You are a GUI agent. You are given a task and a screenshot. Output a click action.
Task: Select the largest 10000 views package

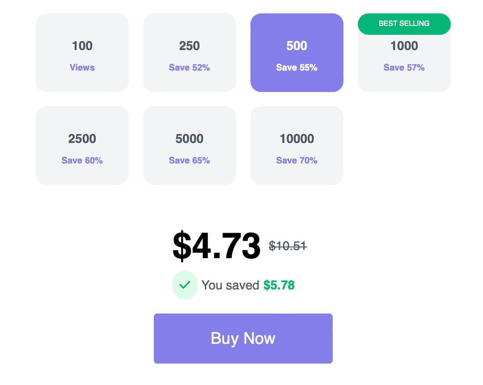297,145
